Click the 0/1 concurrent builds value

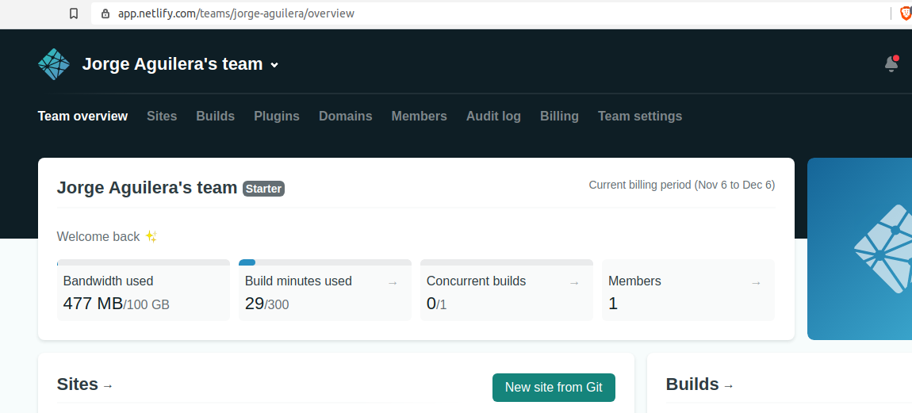(437, 304)
